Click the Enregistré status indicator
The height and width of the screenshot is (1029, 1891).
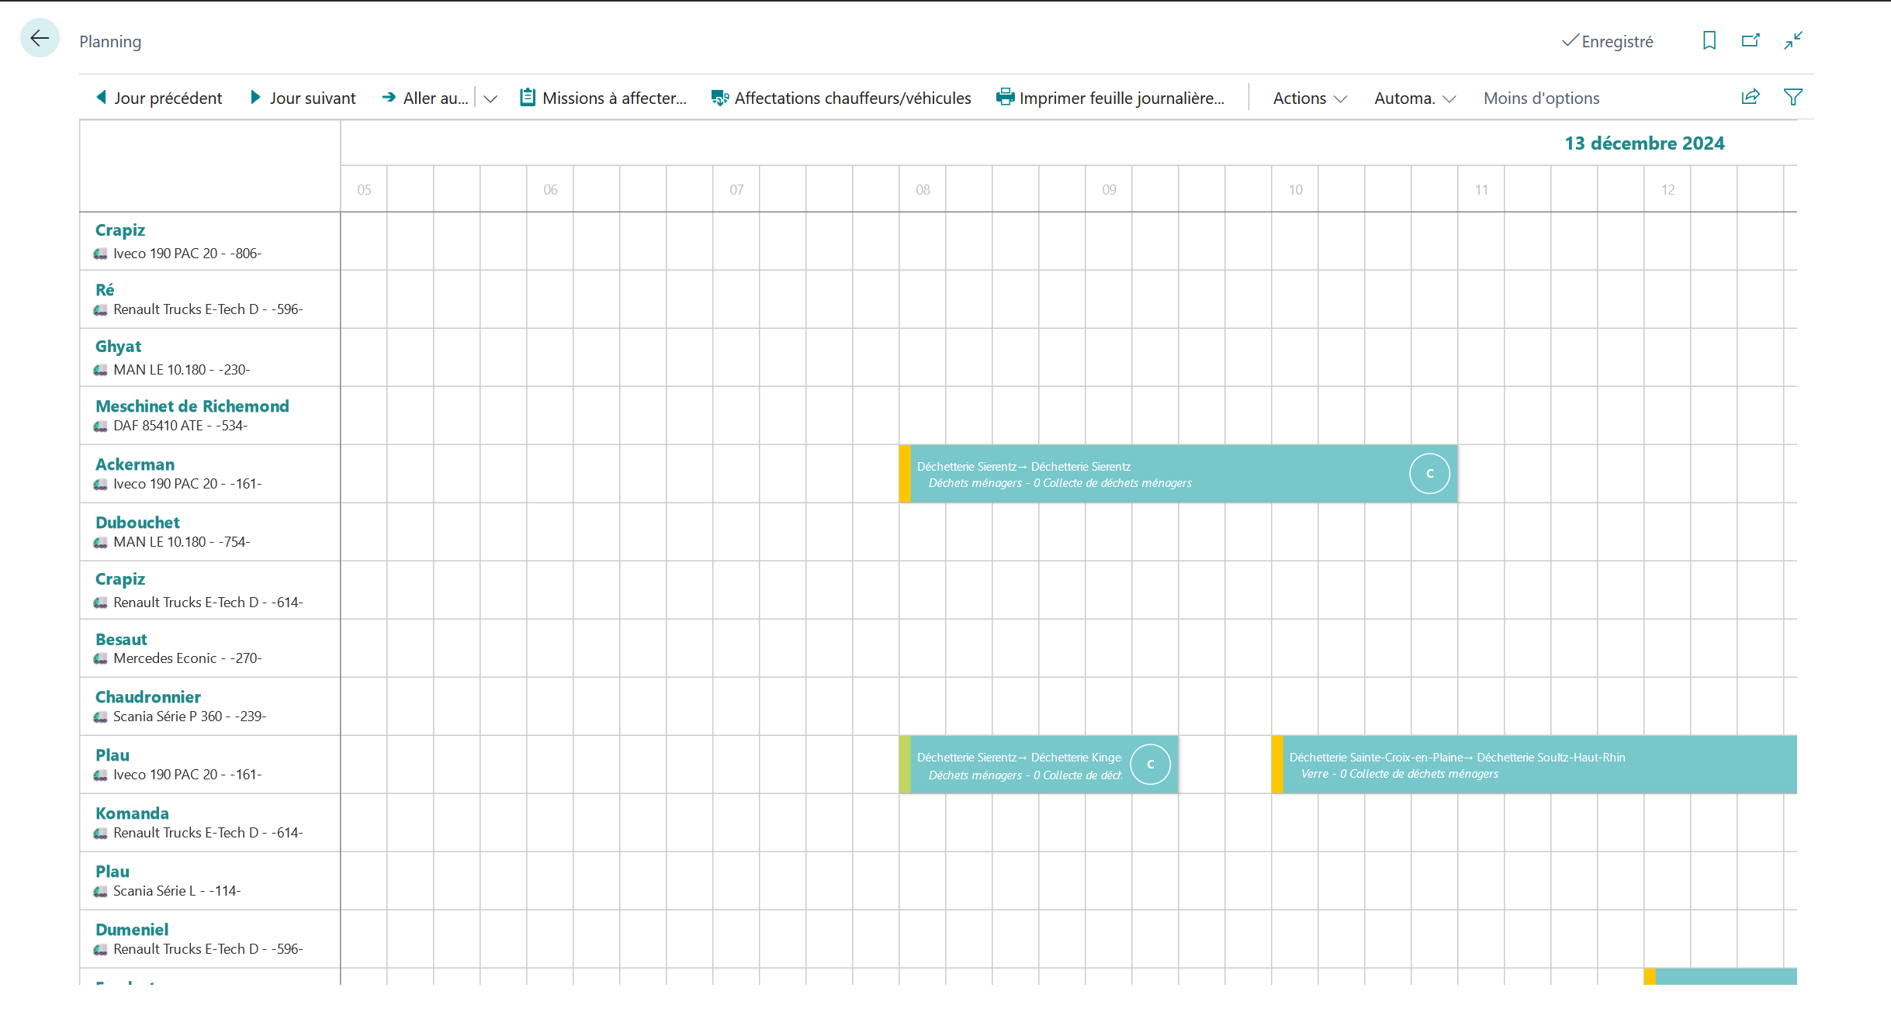pyautogui.click(x=1607, y=41)
